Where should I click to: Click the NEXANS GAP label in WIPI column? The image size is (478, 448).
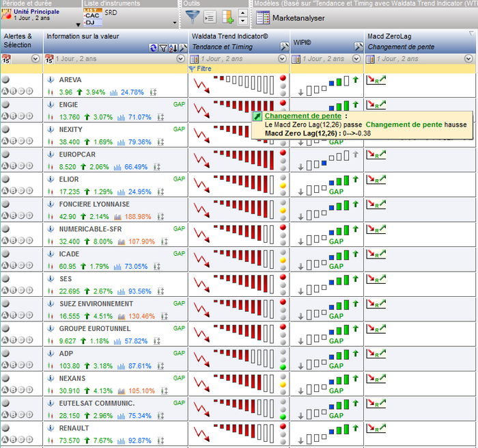click(x=336, y=391)
